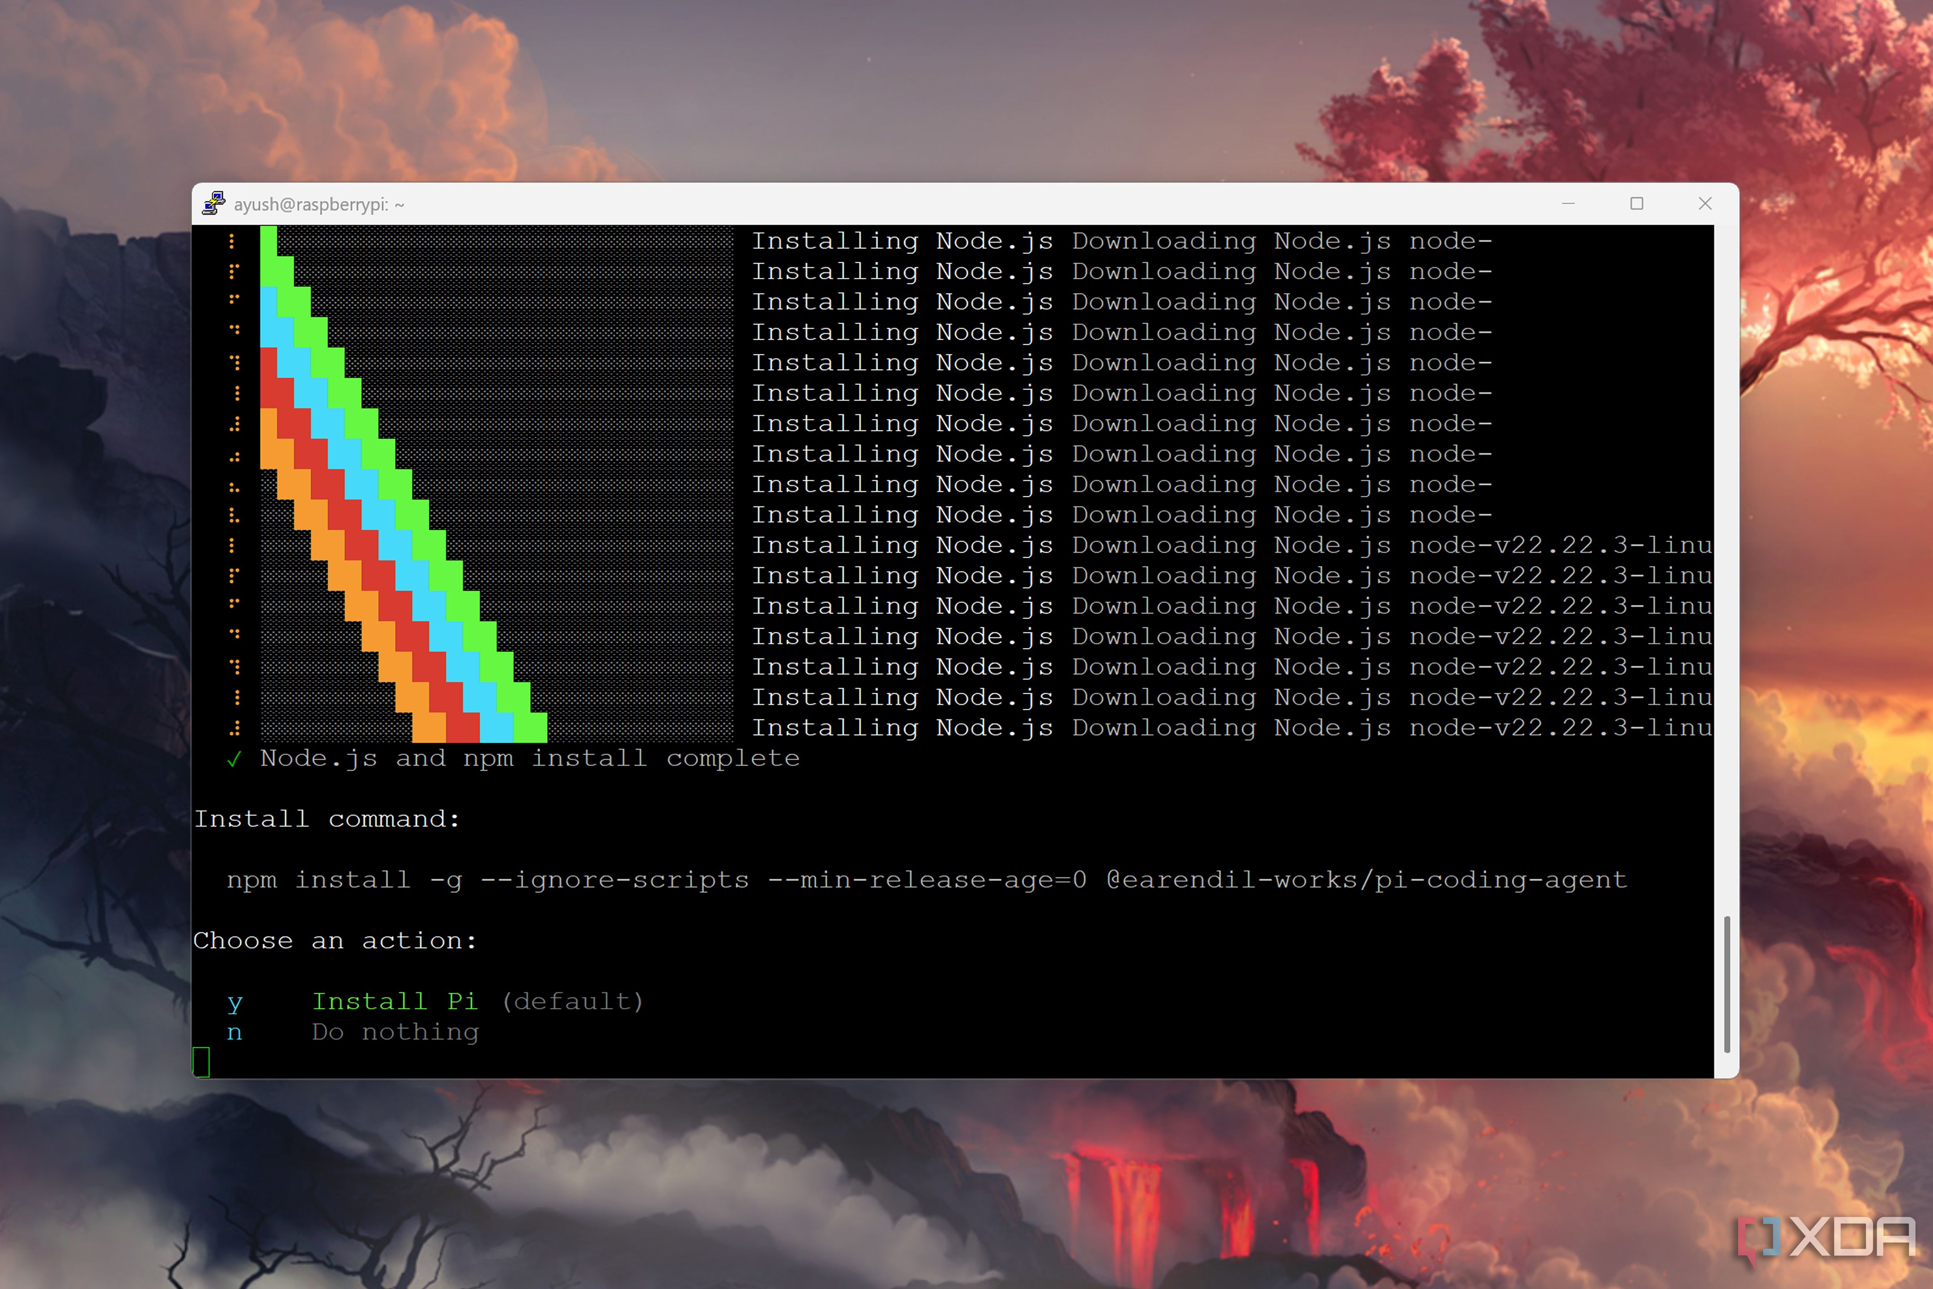The height and width of the screenshot is (1289, 1933).
Task: Click '@earendil-works/pi-coding-agent' package name
Action: click(1366, 879)
